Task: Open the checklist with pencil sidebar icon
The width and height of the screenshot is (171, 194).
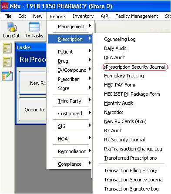Action: coord(7,76)
